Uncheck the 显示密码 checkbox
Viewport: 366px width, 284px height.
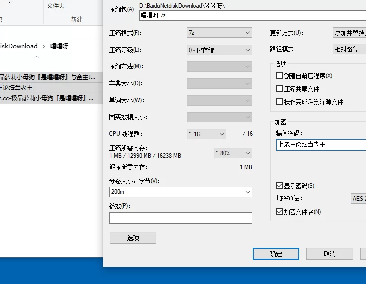coord(279,186)
